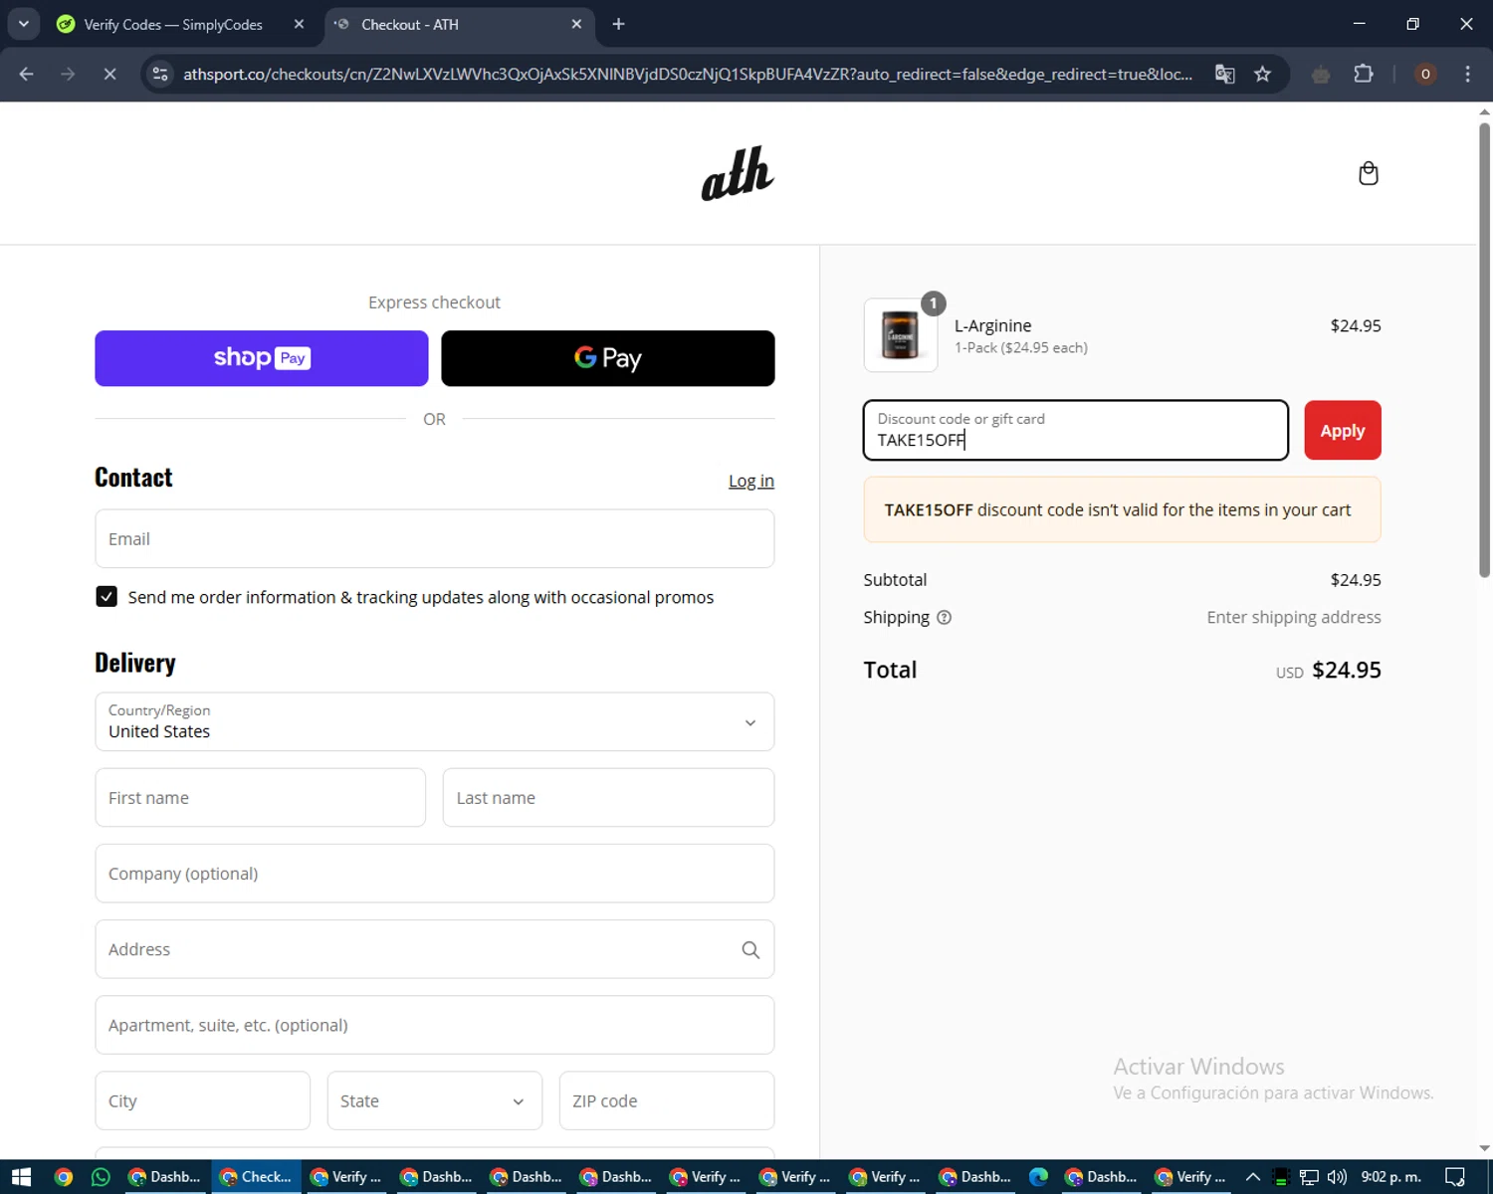1493x1194 pixels.
Task: Click the Express checkout label
Action: [x=434, y=302]
